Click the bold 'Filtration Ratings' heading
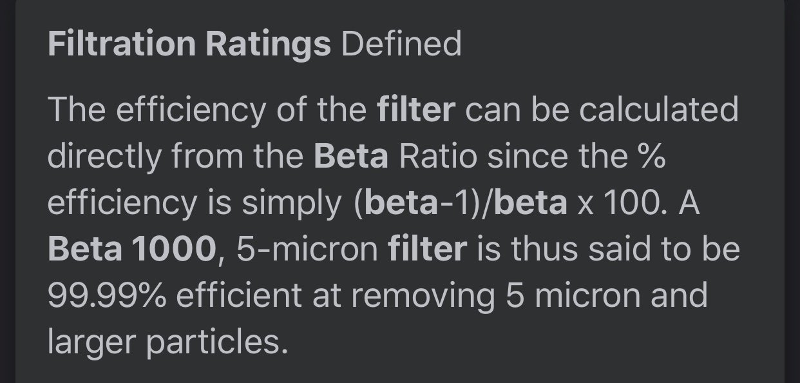Viewport: 800px width, 383px height. coord(189,44)
